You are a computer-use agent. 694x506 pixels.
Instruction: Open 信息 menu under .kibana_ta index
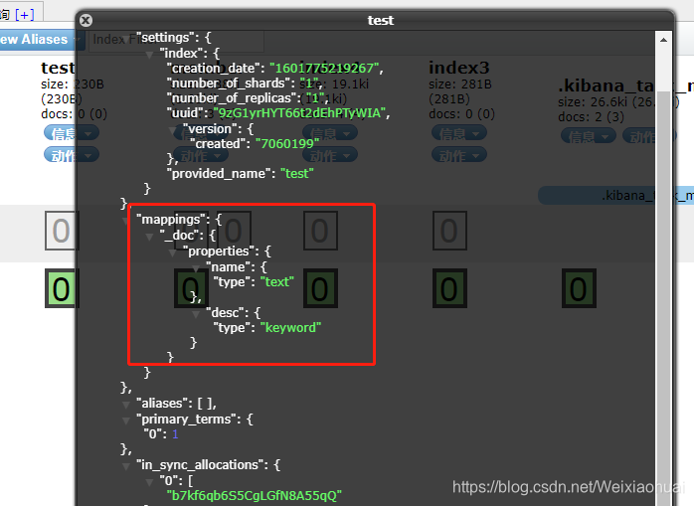tap(589, 136)
